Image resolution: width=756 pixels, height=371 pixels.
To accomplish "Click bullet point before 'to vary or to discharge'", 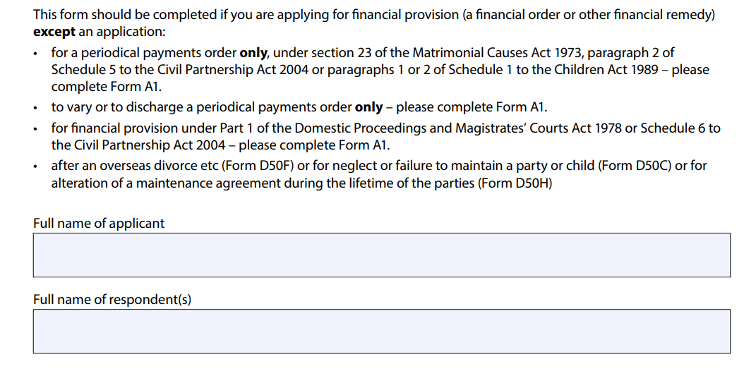I will point(35,108).
